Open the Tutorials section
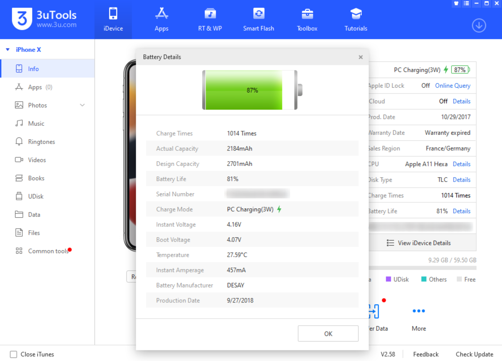Image resolution: width=502 pixels, height=361 pixels. [356, 20]
